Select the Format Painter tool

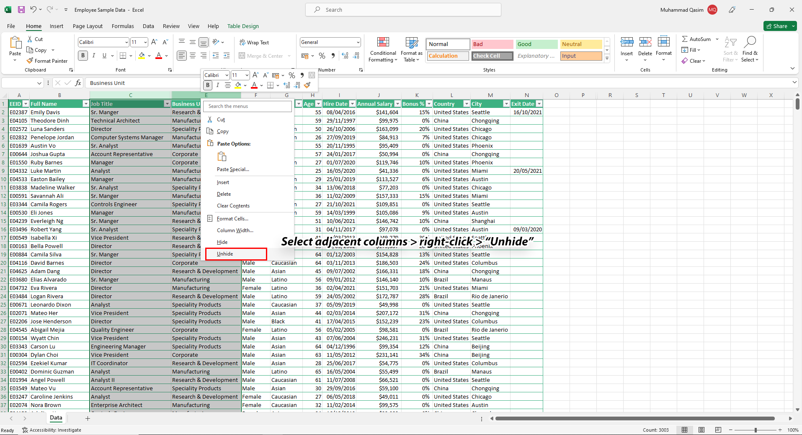coord(47,61)
